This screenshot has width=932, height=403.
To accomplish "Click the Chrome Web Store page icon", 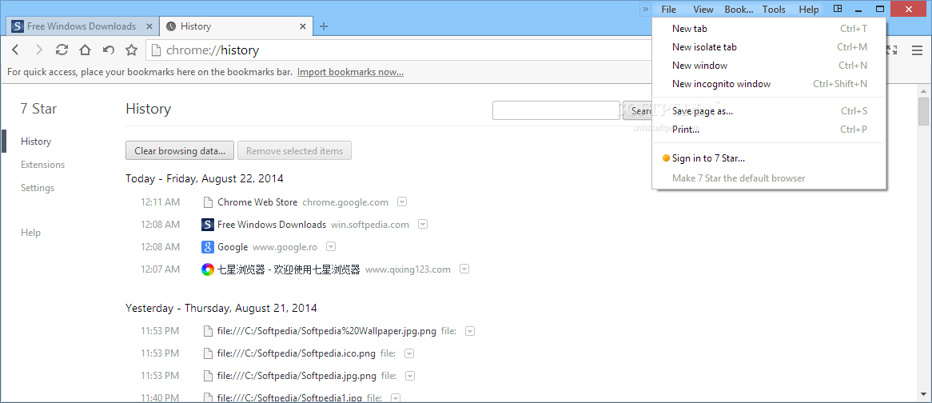I will pyautogui.click(x=208, y=202).
